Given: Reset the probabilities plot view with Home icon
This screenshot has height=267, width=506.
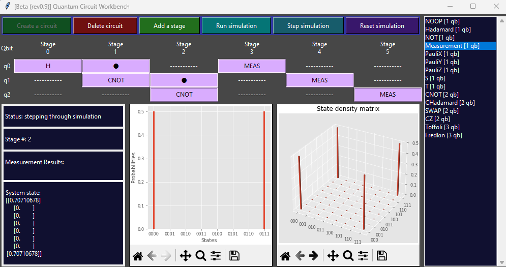Looking at the screenshot, I should [137, 256].
